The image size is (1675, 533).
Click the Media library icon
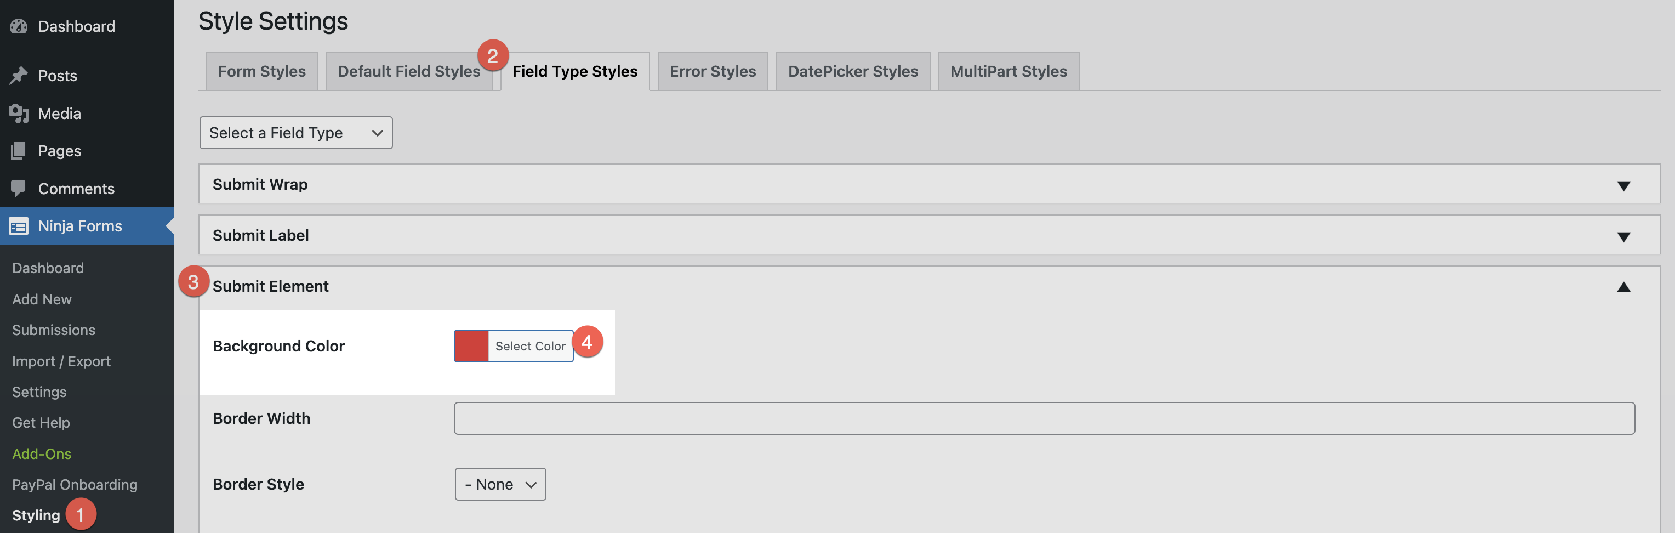pos(19,114)
